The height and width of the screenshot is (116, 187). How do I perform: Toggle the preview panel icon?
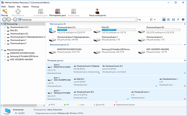click(x=169, y=19)
